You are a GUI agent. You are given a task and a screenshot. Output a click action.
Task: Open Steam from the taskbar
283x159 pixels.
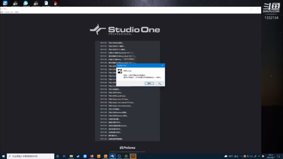click(78, 156)
